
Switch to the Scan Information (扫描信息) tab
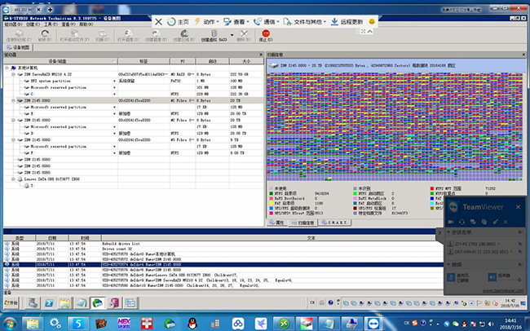303,223
